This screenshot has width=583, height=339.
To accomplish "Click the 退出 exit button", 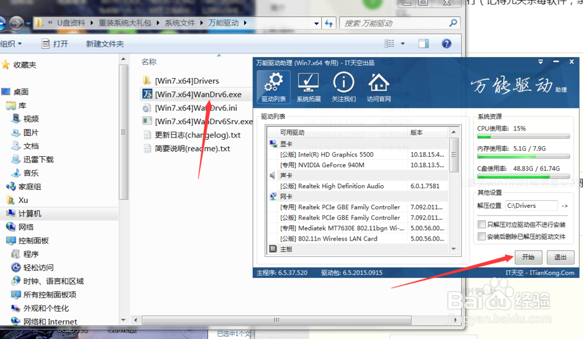I will click(x=560, y=257).
